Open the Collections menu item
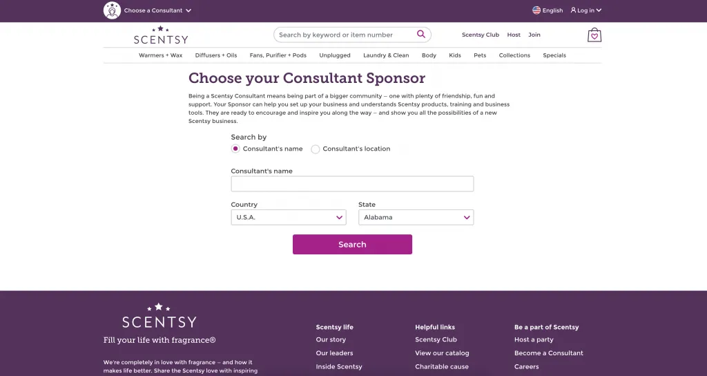Image resolution: width=707 pixels, height=376 pixels. click(514, 55)
